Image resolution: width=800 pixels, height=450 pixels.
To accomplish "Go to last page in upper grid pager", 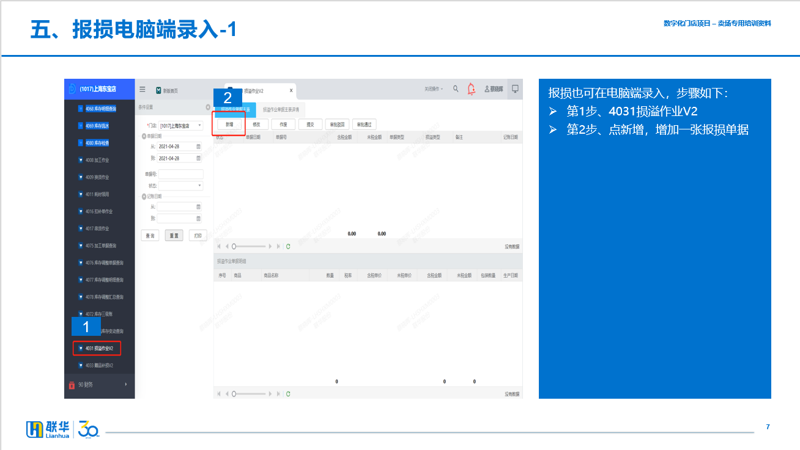I will (278, 246).
